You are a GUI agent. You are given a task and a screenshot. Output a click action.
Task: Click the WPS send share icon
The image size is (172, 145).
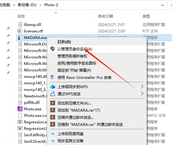(x=53, y=94)
